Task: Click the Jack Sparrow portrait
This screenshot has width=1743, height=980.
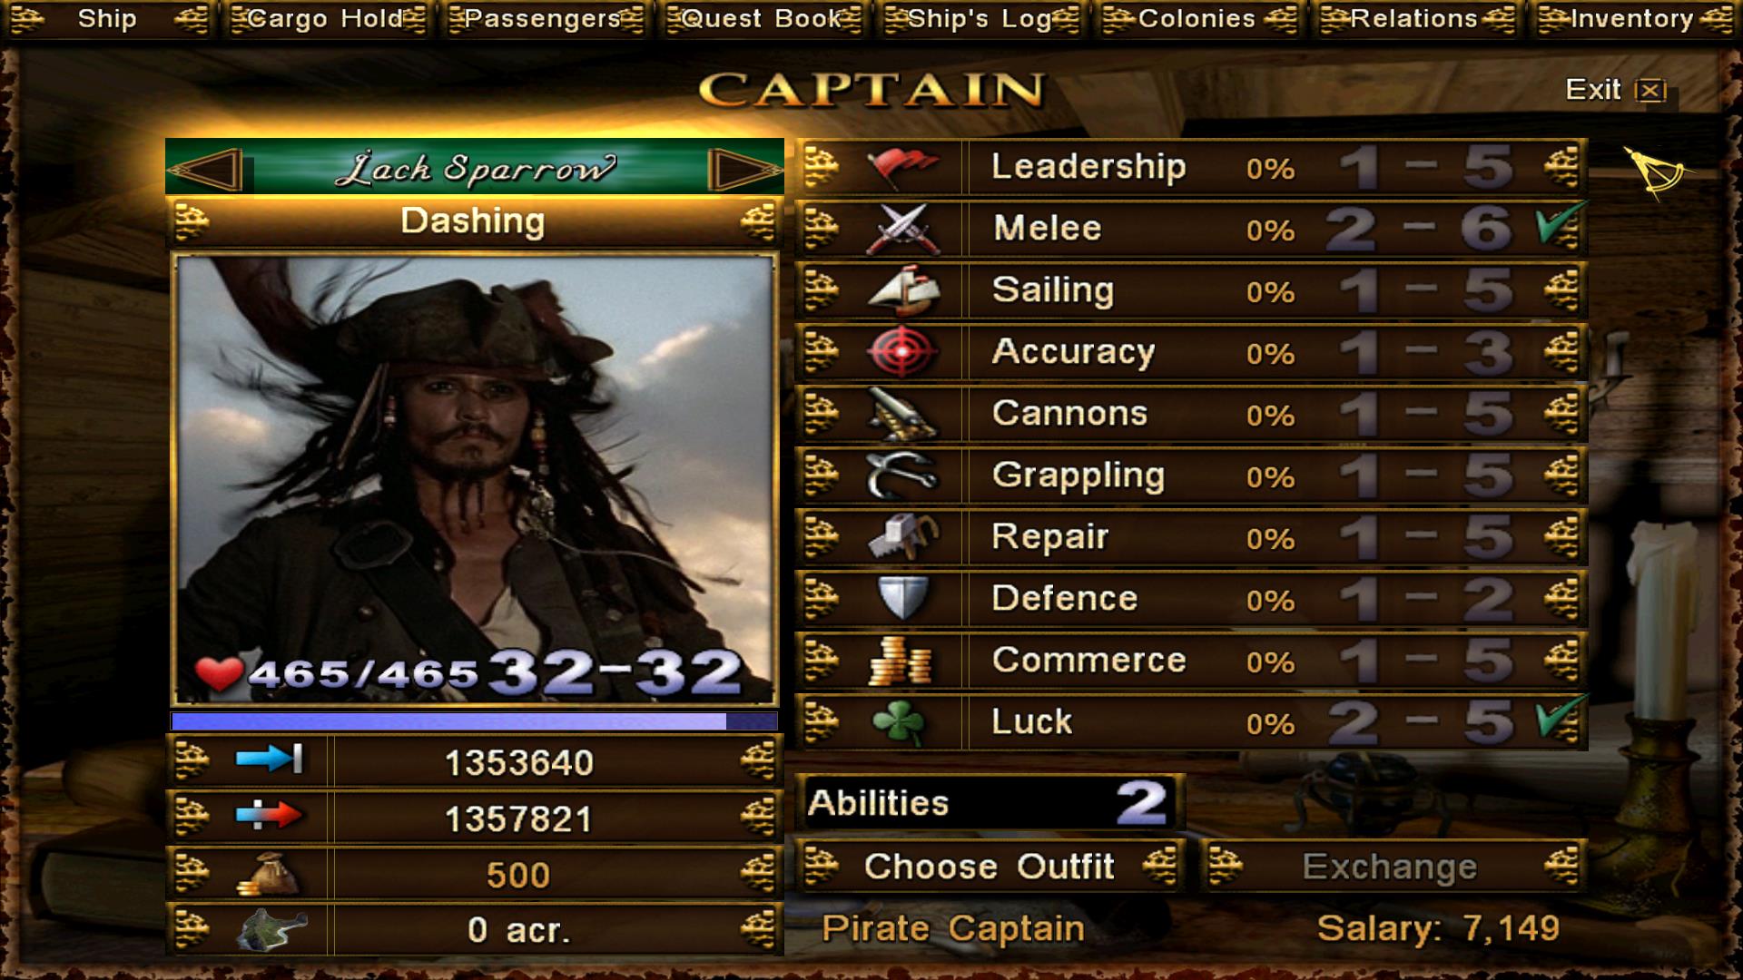Action: [x=475, y=480]
